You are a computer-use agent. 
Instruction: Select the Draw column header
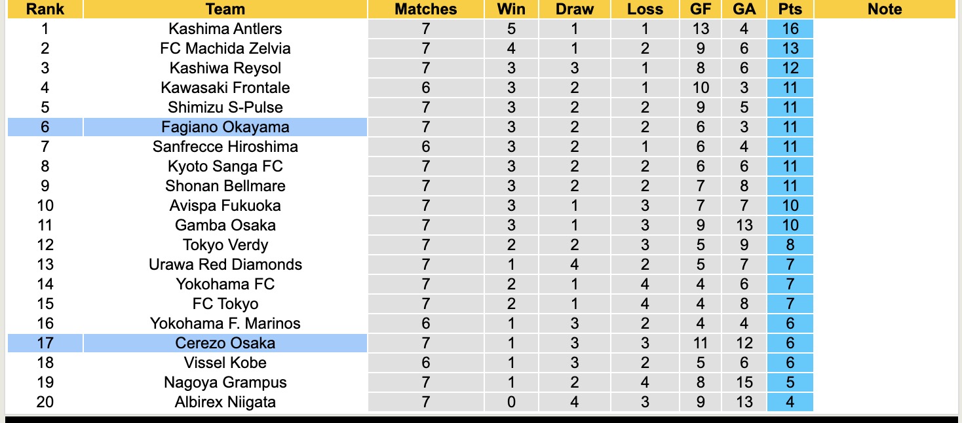[574, 9]
